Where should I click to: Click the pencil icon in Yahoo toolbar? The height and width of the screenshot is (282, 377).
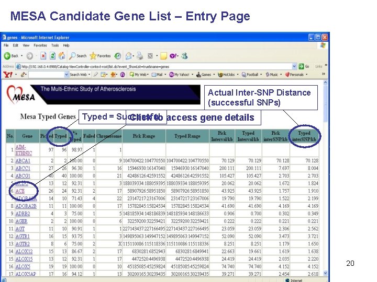tap(23, 75)
